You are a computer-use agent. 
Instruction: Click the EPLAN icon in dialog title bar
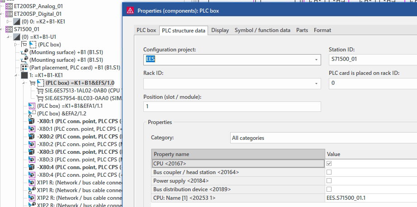(130, 10)
